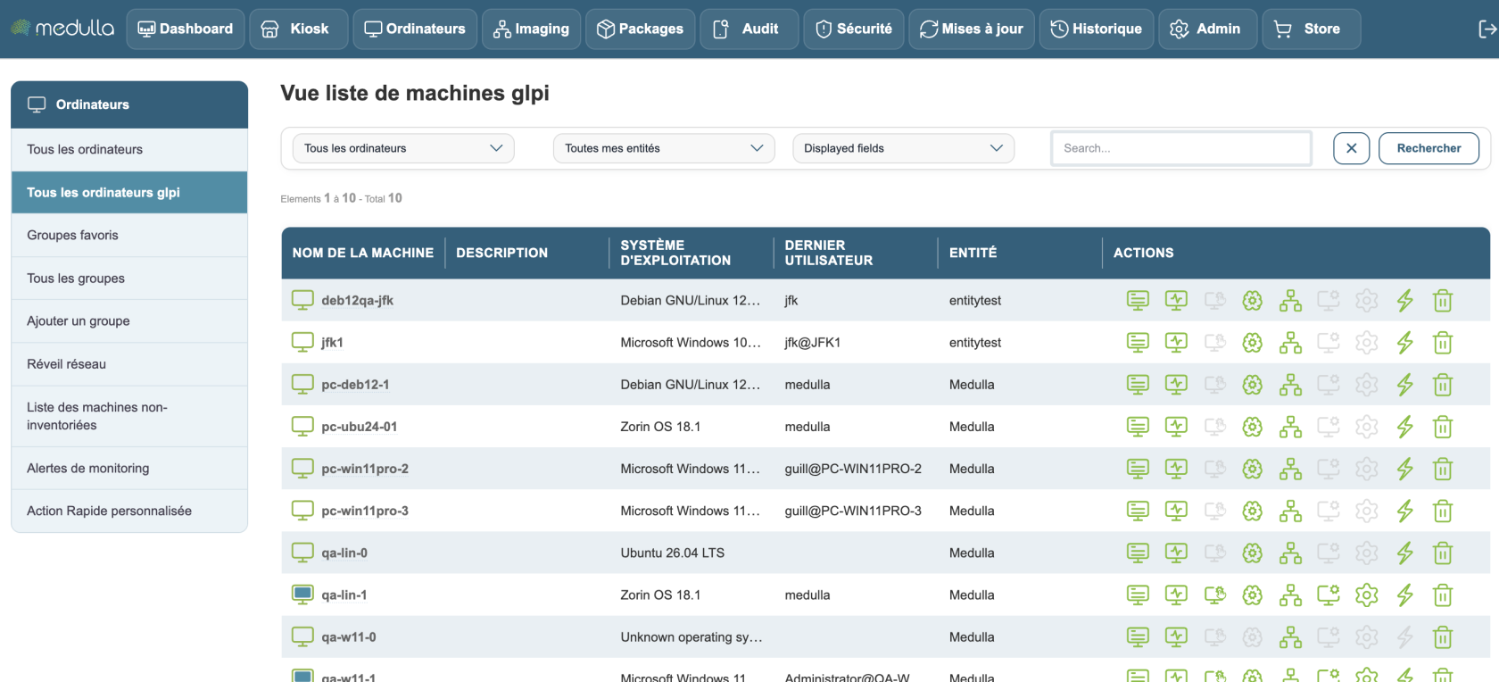This screenshot has width=1499, height=682.
Task: Delete pc-win11pro-3 using trash icon
Action: point(1443,511)
